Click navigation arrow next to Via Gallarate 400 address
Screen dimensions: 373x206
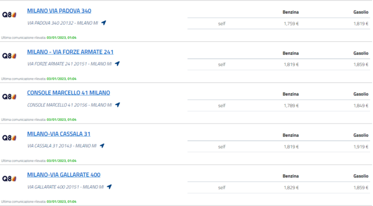[109, 187]
